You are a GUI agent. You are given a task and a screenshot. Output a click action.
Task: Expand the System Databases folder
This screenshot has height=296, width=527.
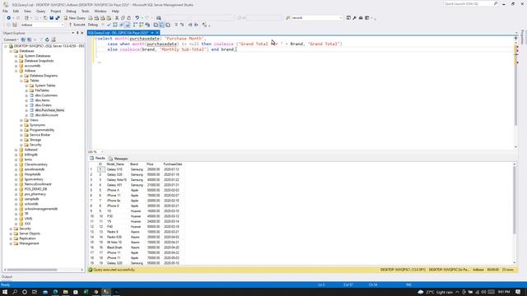point(16,56)
